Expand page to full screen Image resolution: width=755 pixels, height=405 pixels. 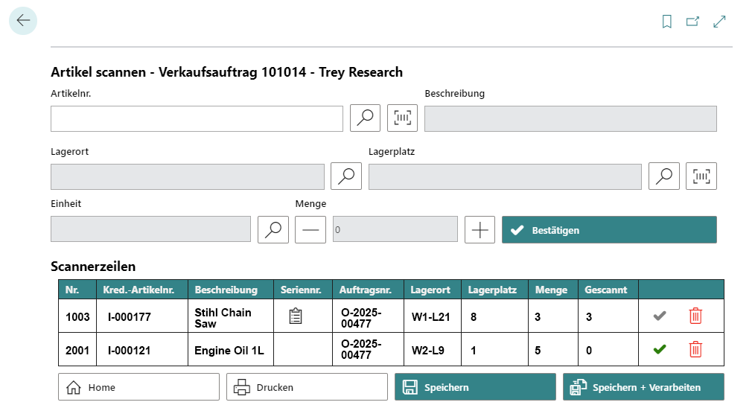point(719,21)
